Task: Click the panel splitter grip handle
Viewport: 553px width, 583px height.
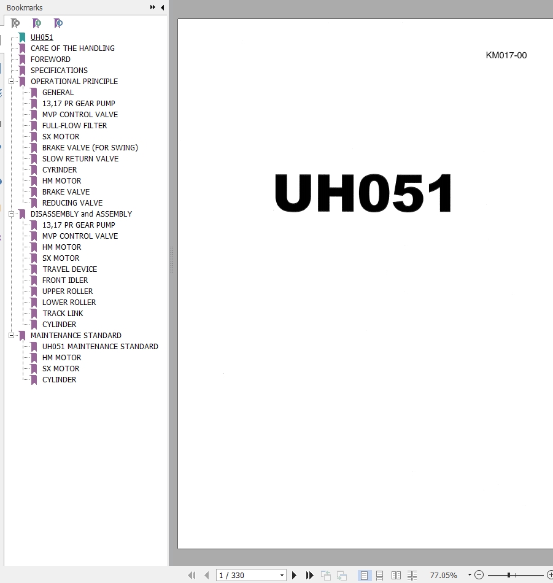Action: (x=171, y=260)
